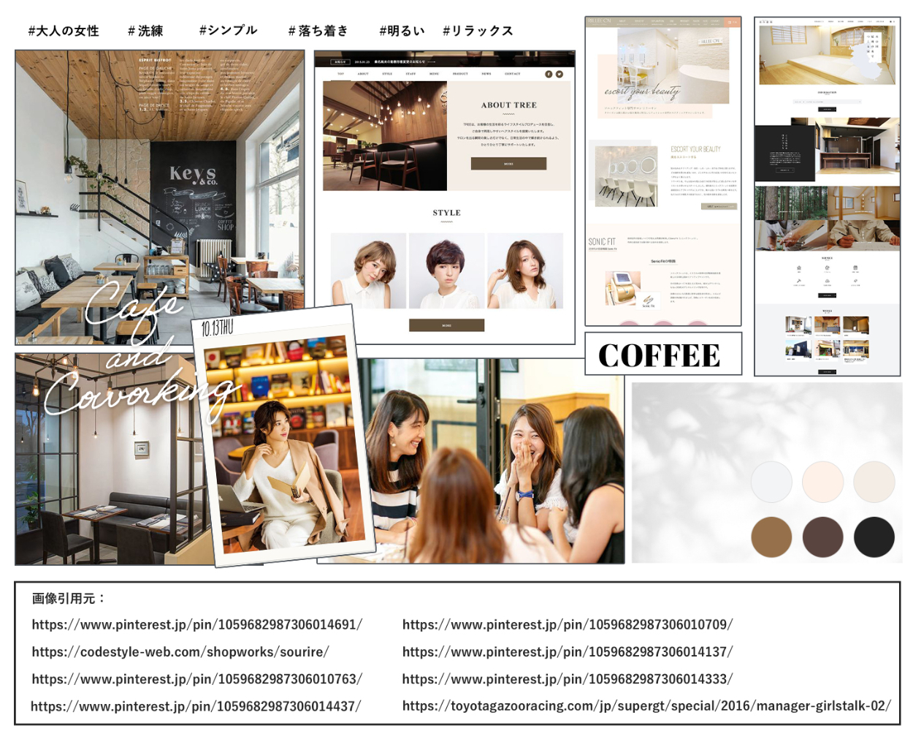The image size is (913, 742).
Task: Click the #シンプル hashtag
Action: 228,30
